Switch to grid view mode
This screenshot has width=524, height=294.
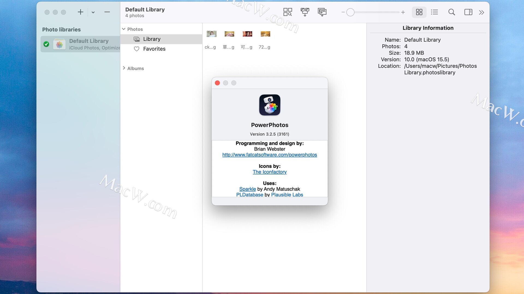tap(419, 12)
